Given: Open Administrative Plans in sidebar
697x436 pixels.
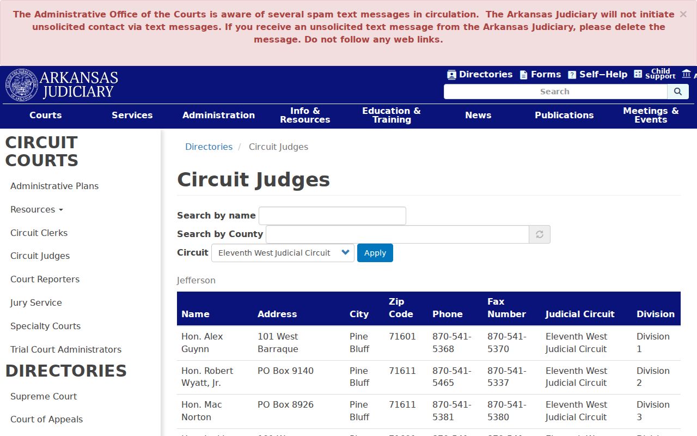Looking at the screenshot, I should [x=54, y=186].
